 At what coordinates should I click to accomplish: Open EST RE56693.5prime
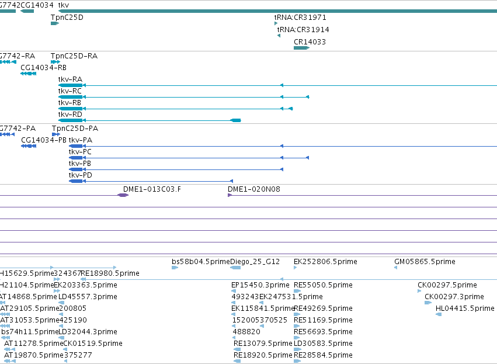coord(323,332)
